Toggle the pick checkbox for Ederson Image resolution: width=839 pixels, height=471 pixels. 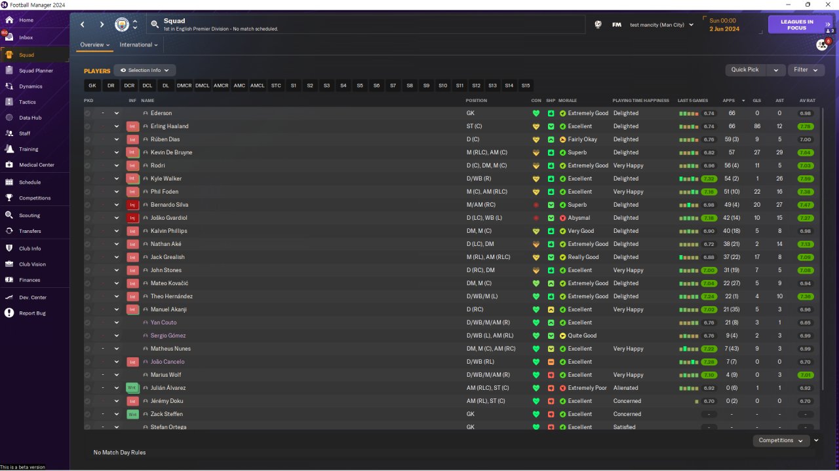point(88,113)
